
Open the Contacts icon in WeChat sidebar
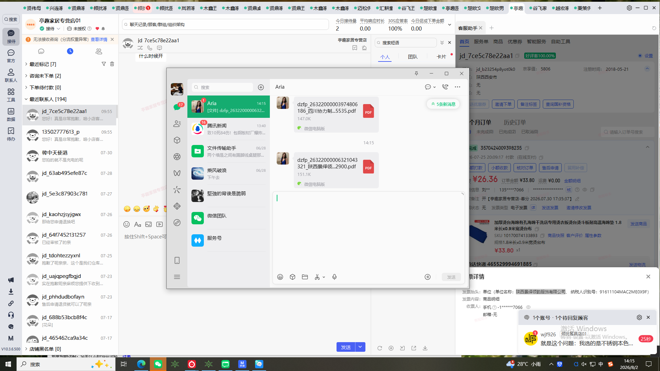[177, 124]
